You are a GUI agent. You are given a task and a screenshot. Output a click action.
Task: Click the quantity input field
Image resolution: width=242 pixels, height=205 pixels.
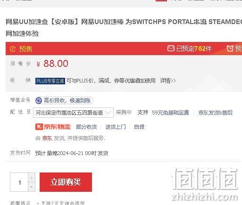tap(19, 182)
